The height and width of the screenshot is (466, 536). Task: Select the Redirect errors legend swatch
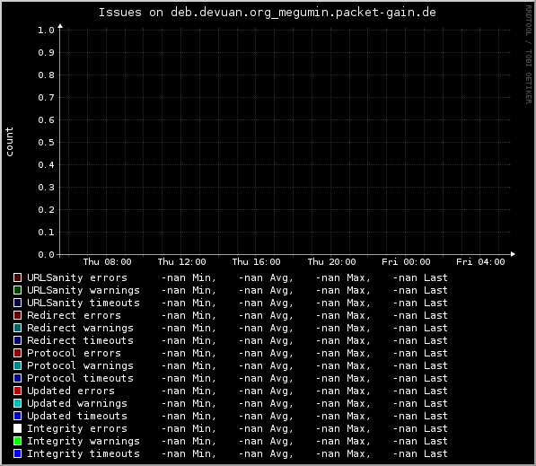[17, 315]
